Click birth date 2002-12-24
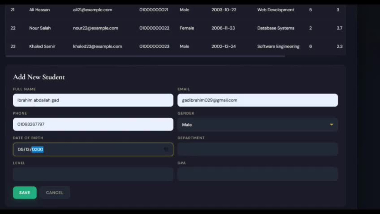This screenshot has height=214, width=380. click(223, 46)
